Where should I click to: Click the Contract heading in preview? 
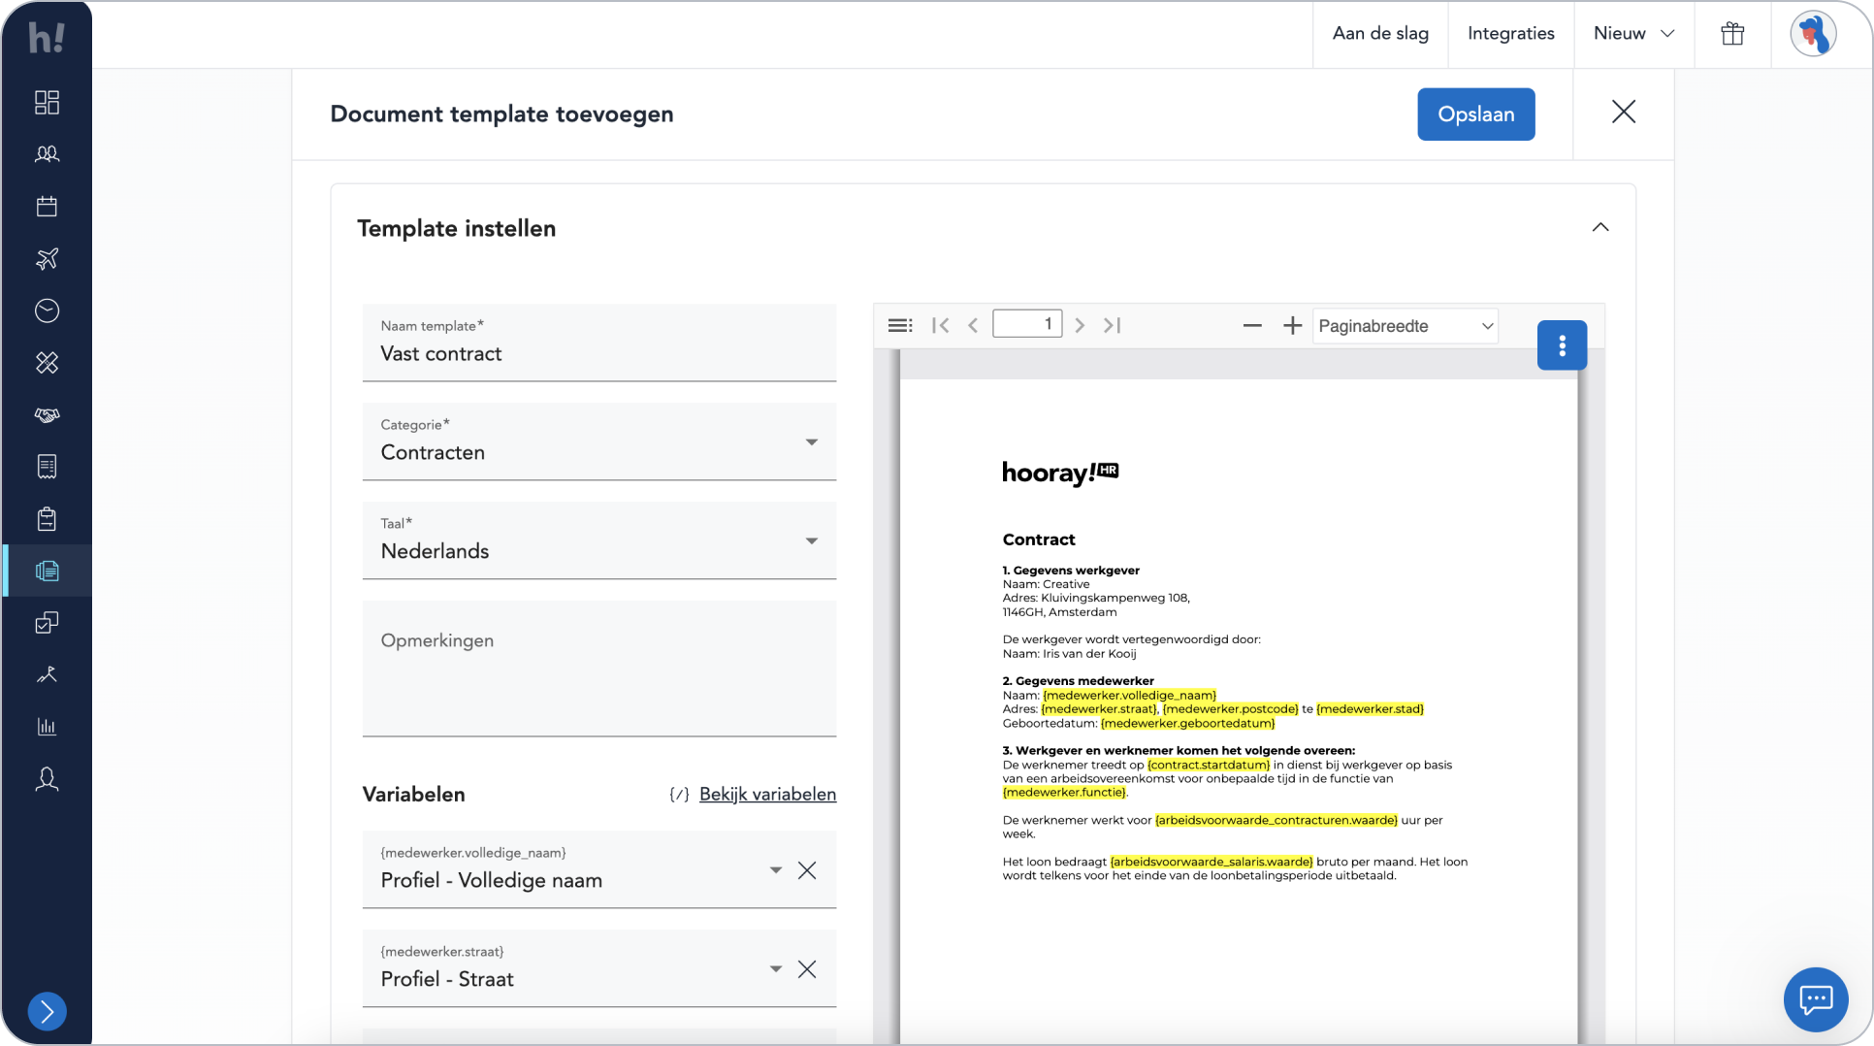coord(1039,539)
